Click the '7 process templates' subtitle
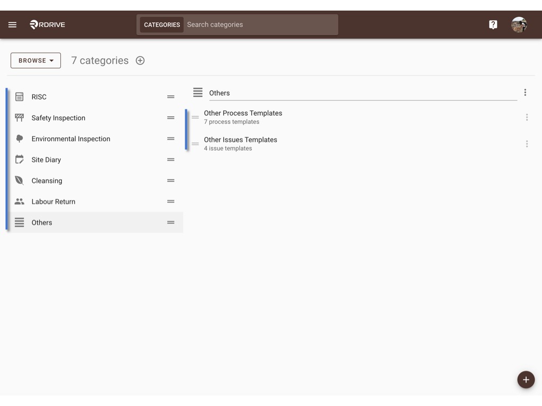 point(232,122)
